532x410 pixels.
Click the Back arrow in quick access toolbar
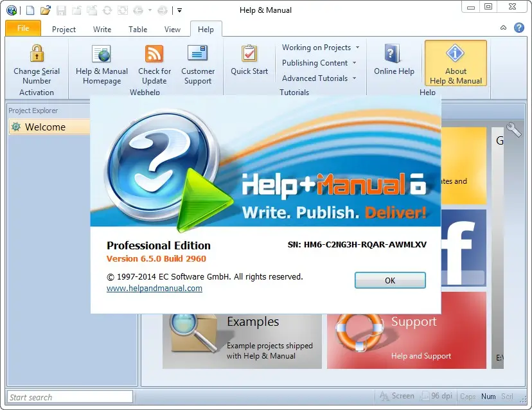(138, 10)
